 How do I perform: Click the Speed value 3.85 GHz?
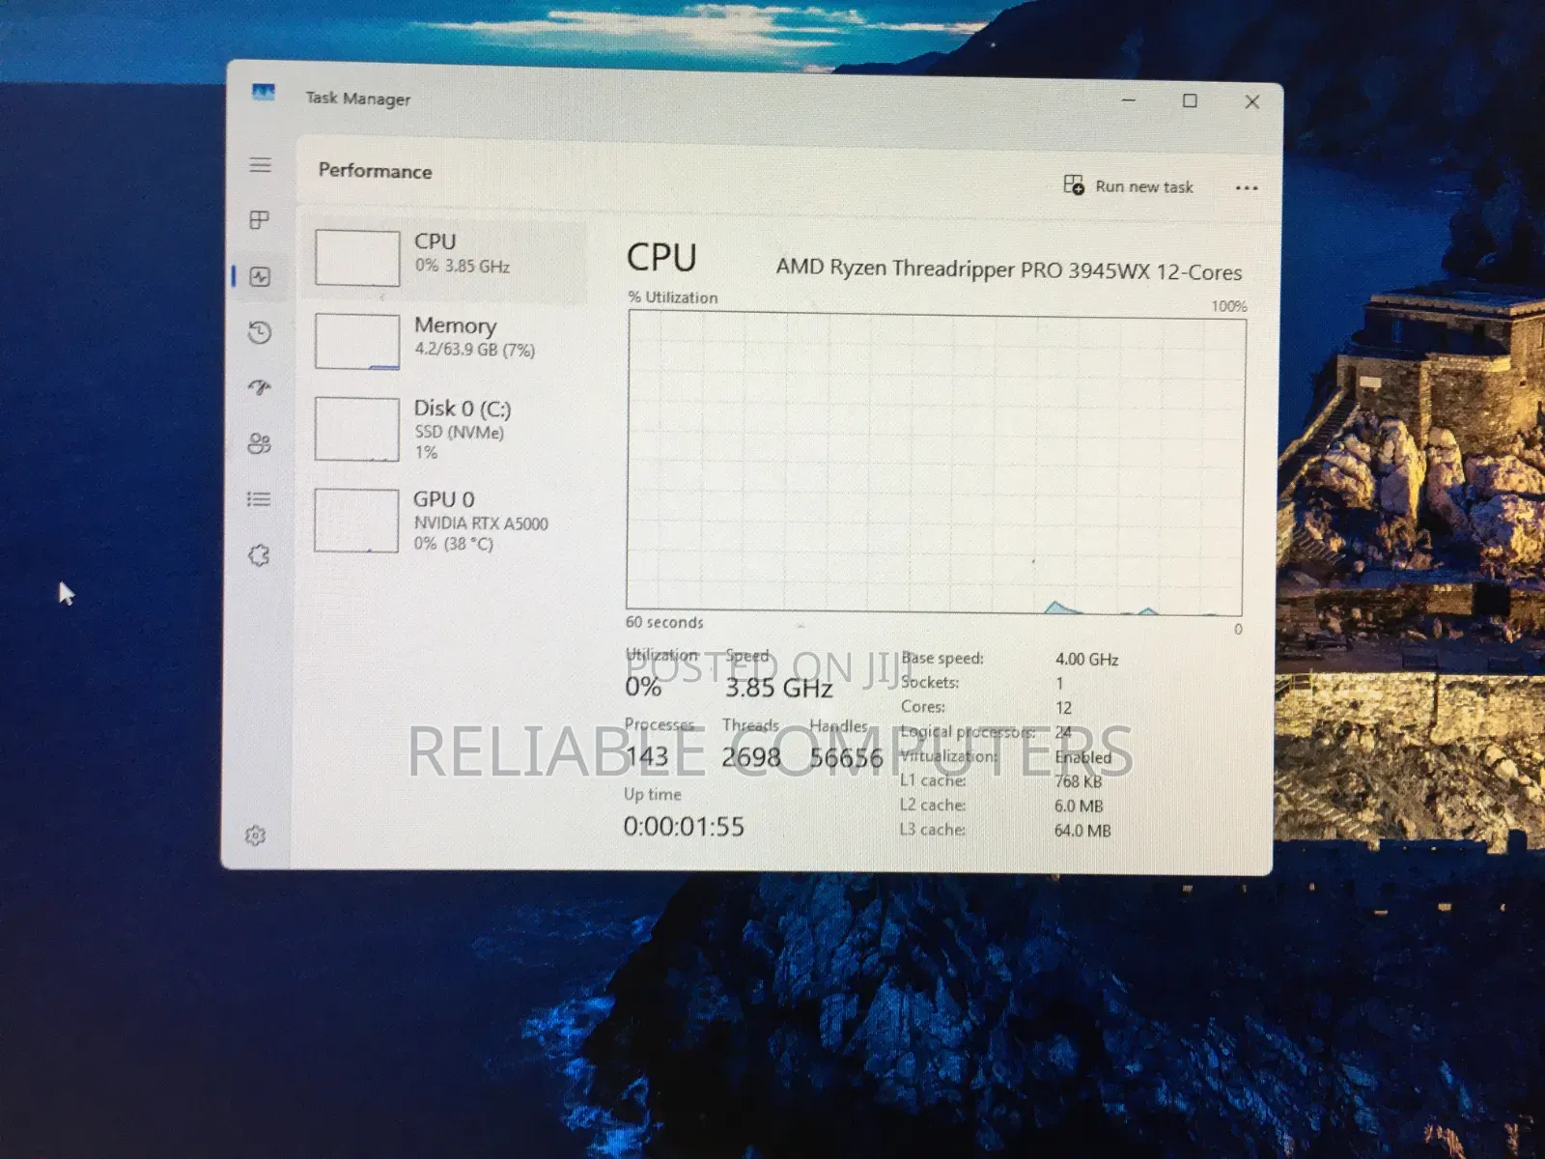click(x=778, y=688)
